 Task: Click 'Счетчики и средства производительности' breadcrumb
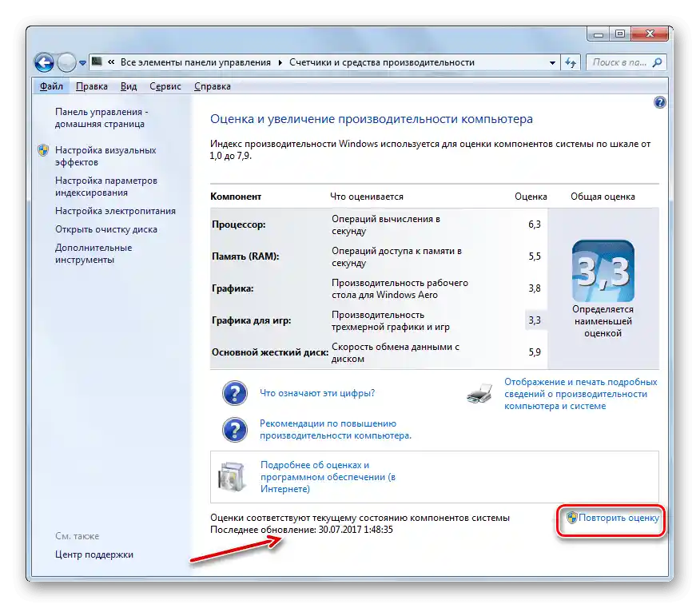(x=382, y=62)
